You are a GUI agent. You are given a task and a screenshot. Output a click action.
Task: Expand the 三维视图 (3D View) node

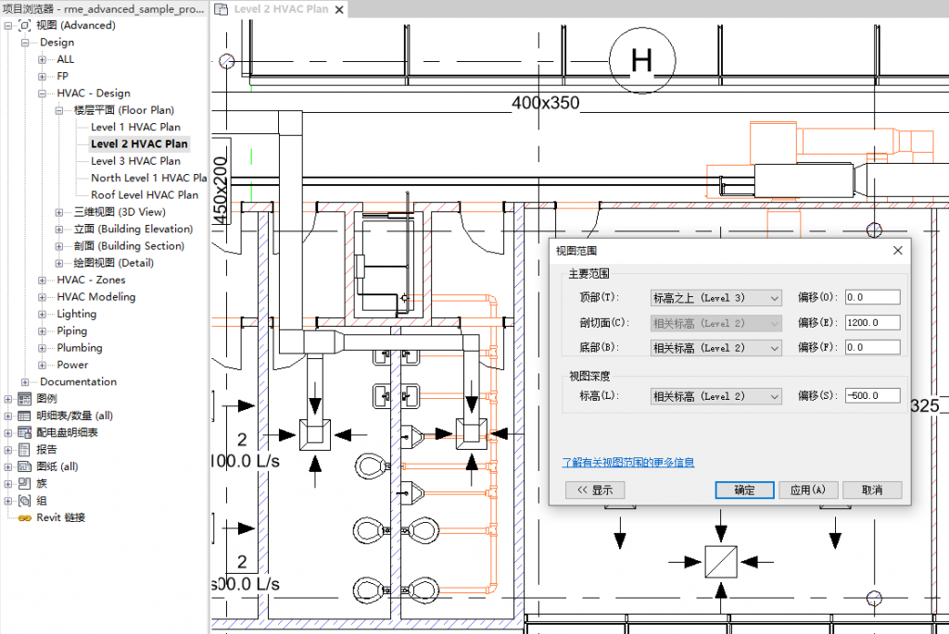58,212
